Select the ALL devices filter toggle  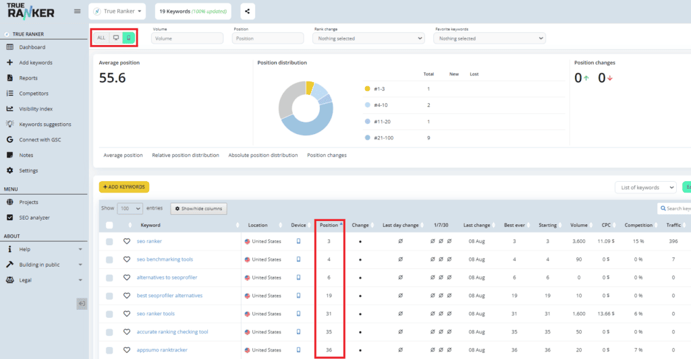pyautogui.click(x=101, y=38)
